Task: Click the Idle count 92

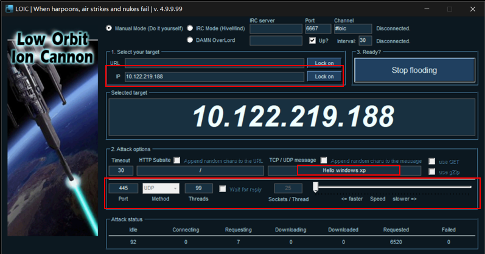Action: coord(133,242)
